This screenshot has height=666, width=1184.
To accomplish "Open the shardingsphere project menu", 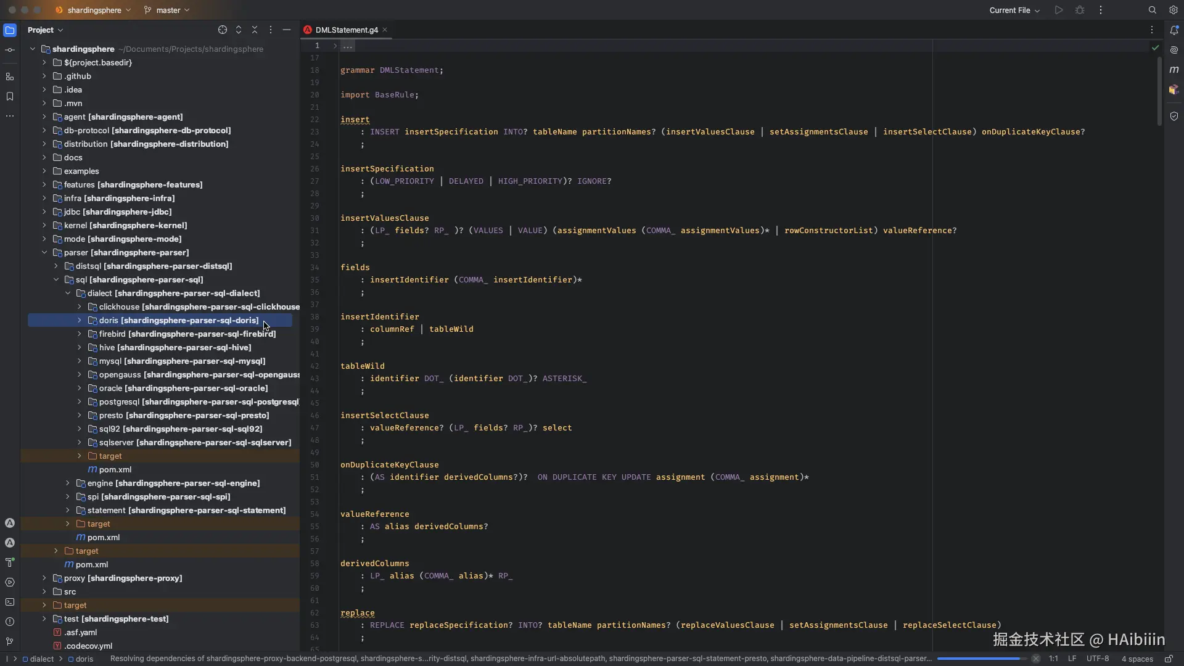I will coord(94,10).
